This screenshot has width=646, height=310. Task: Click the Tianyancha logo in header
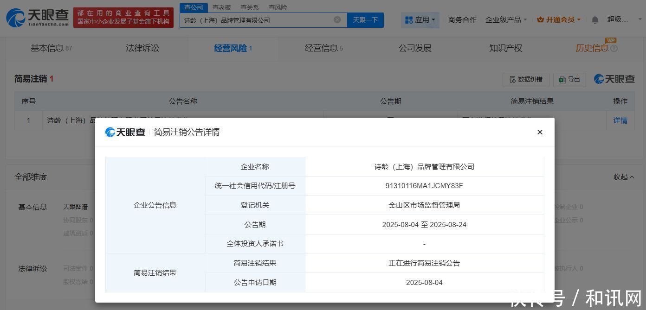[37, 18]
